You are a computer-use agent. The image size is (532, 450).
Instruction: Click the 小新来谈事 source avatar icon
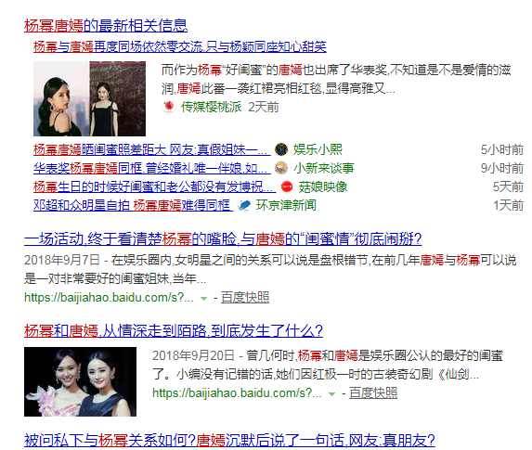pyautogui.click(x=281, y=168)
